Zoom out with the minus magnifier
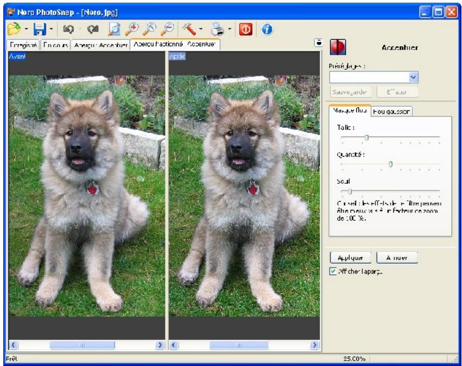The height and width of the screenshot is (366, 462). (x=167, y=29)
